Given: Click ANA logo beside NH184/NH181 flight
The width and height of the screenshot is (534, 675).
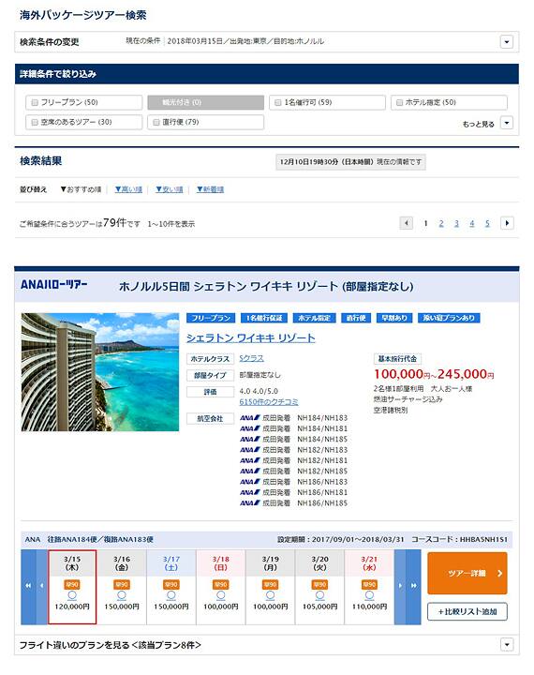Looking at the screenshot, I should [x=250, y=428].
